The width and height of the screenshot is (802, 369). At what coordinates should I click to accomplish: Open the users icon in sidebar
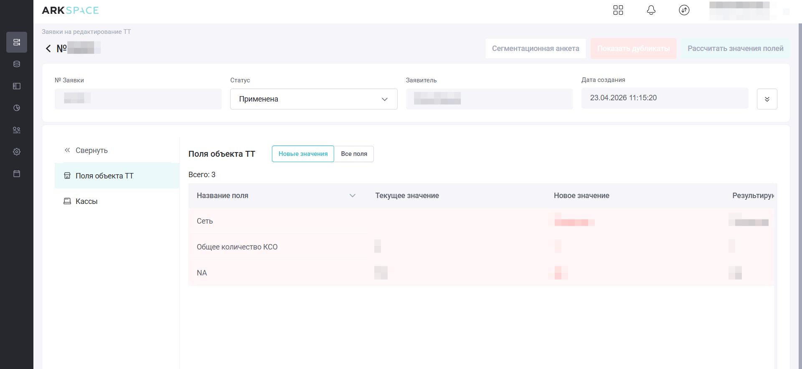pos(17,130)
